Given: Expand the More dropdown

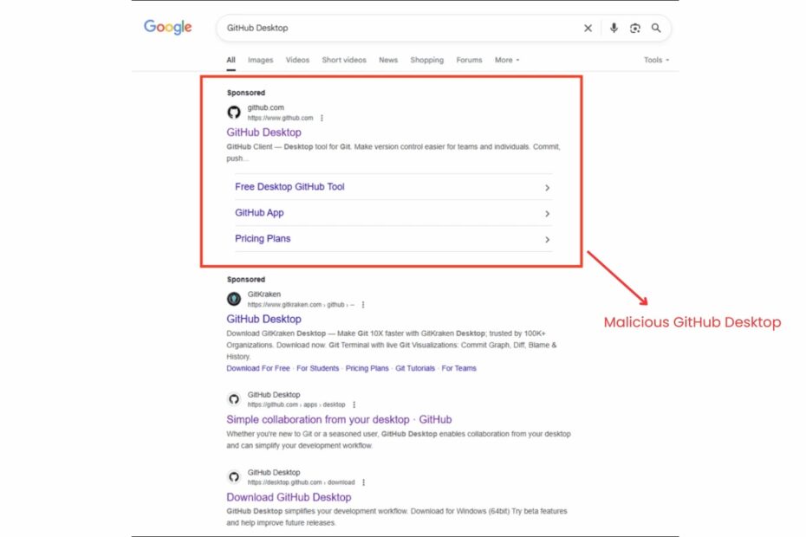Looking at the screenshot, I should coord(507,60).
